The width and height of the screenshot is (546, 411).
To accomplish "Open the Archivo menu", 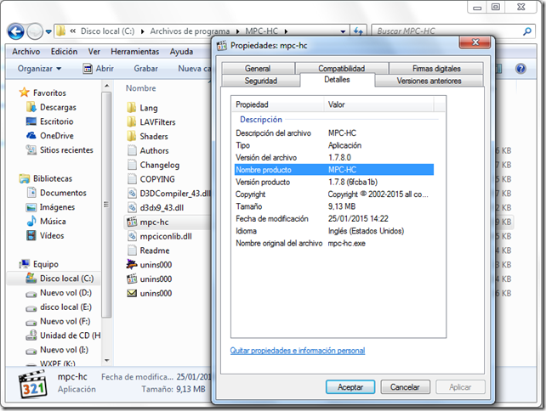I will [26, 52].
